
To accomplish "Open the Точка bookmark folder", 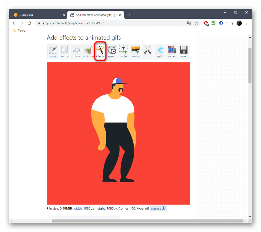I will [x=19, y=31].
